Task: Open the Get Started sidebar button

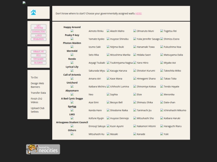Action: 39,27
